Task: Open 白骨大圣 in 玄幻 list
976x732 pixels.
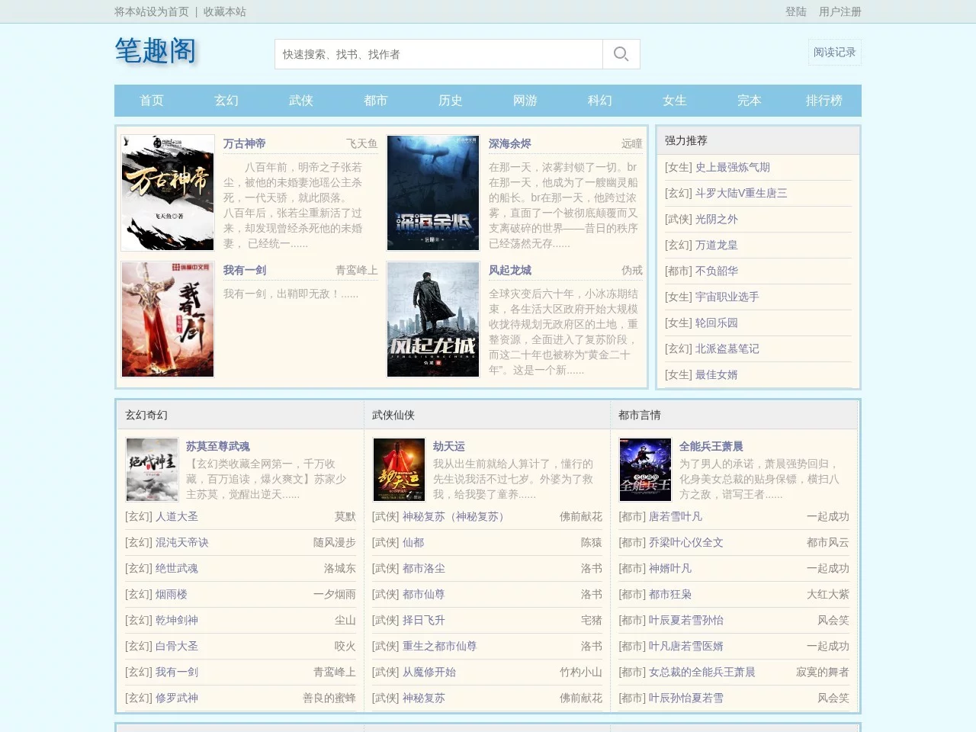Action: (177, 646)
